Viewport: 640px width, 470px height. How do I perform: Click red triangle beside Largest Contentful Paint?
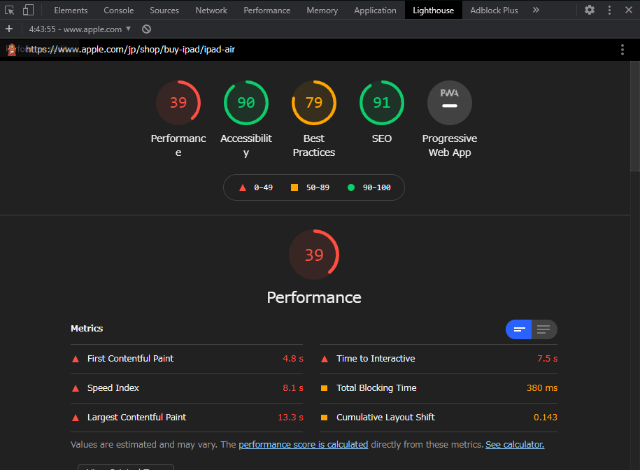point(76,418)
